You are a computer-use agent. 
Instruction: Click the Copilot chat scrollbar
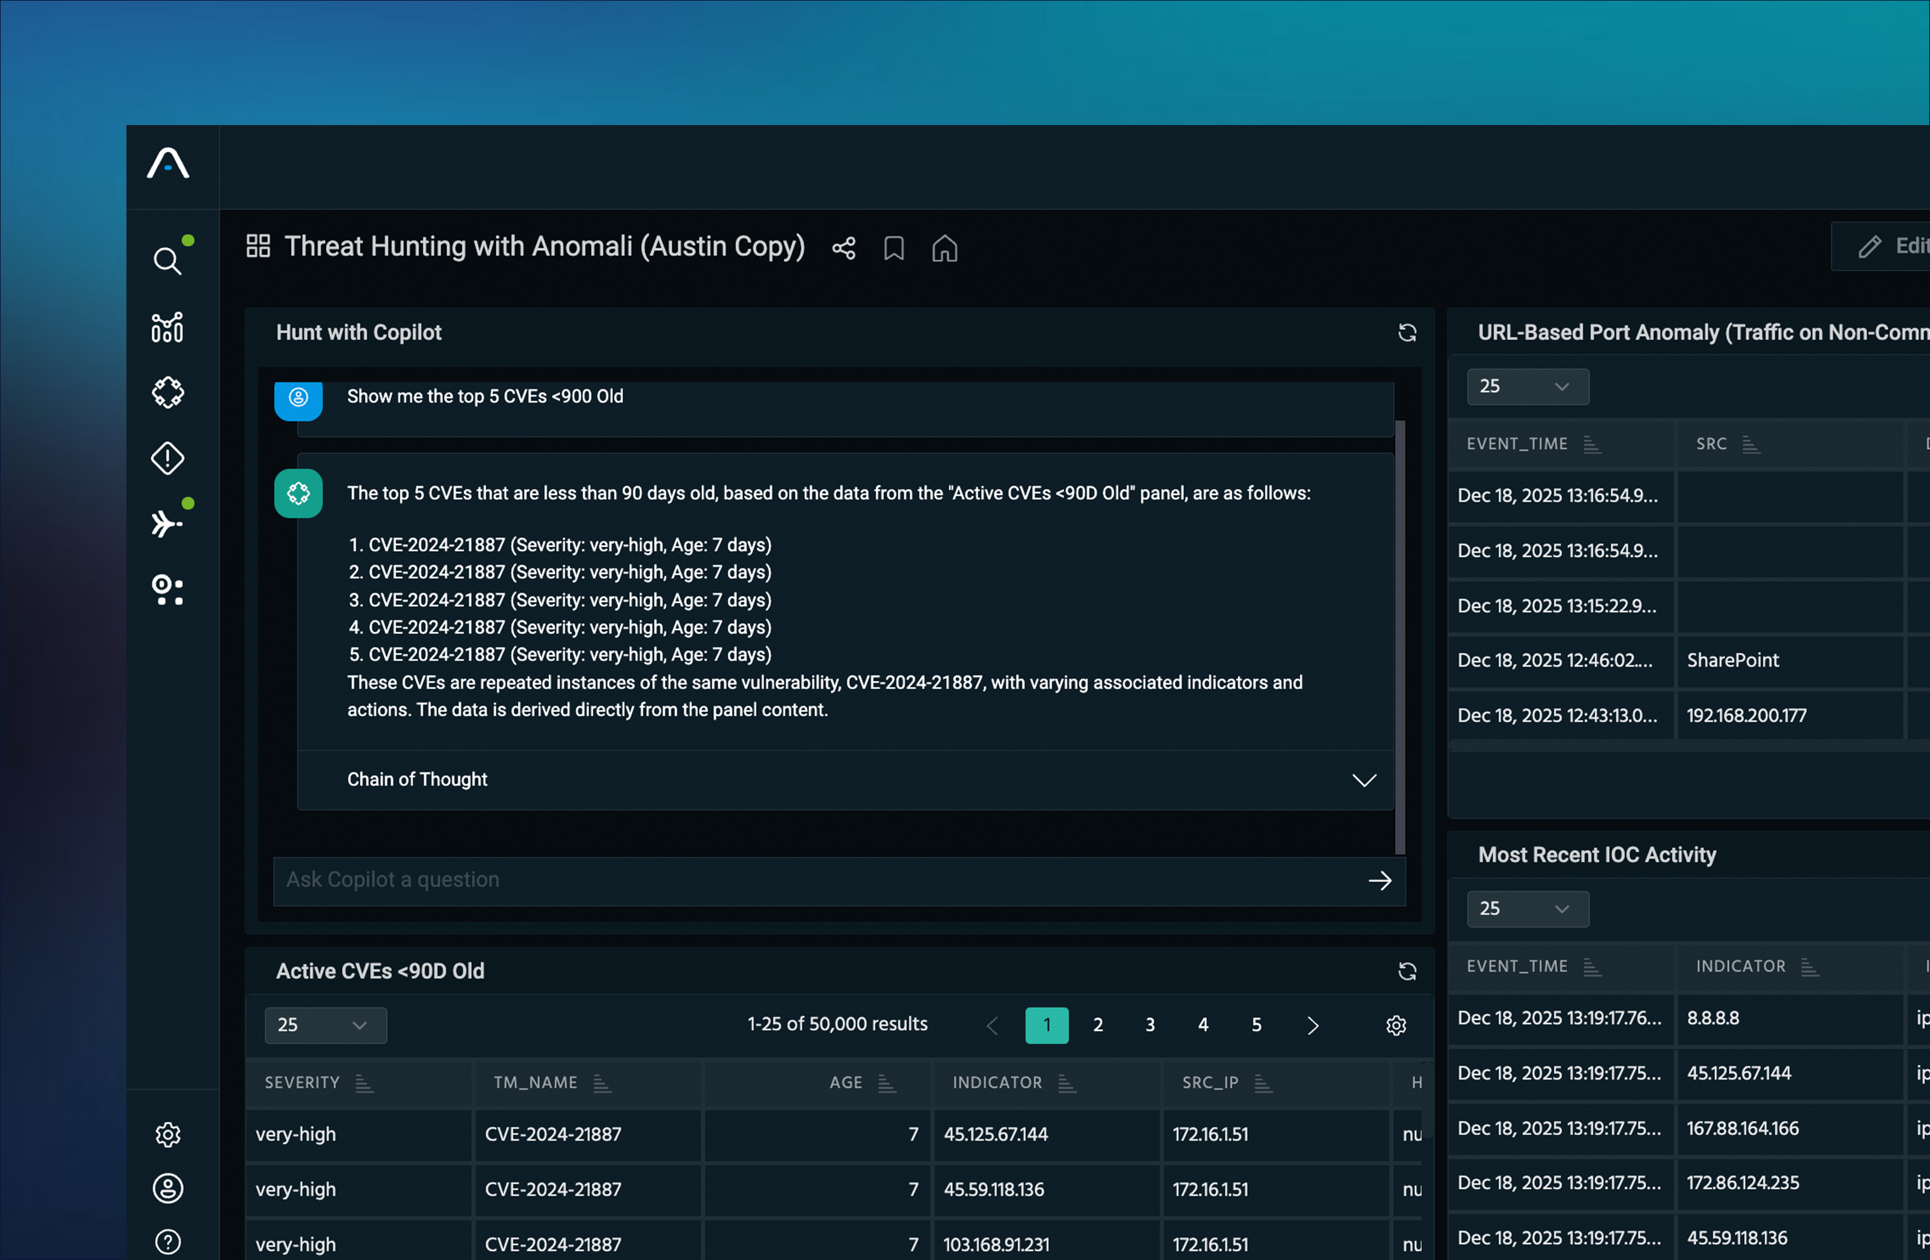click(x=1399, y=637)
